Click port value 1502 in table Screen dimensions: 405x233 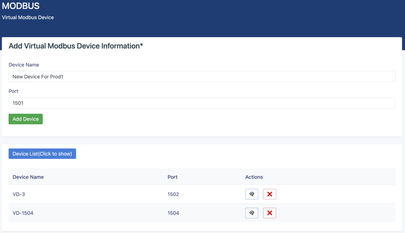tap(173, 194)
